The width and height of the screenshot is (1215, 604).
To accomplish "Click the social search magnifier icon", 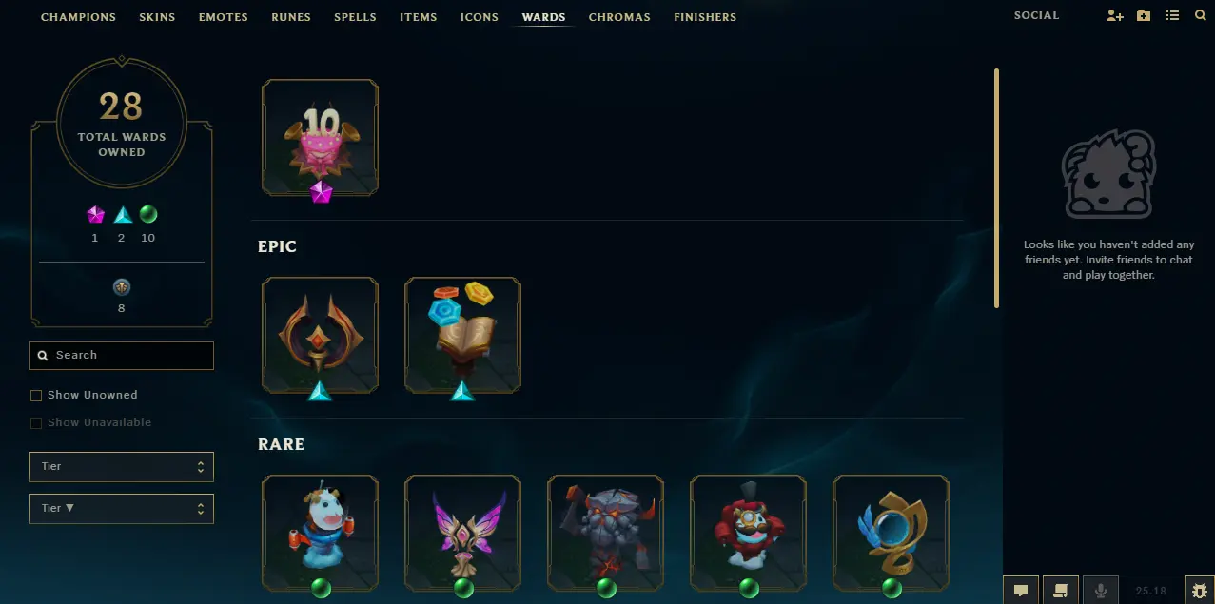I will [x=1201, y=16].
